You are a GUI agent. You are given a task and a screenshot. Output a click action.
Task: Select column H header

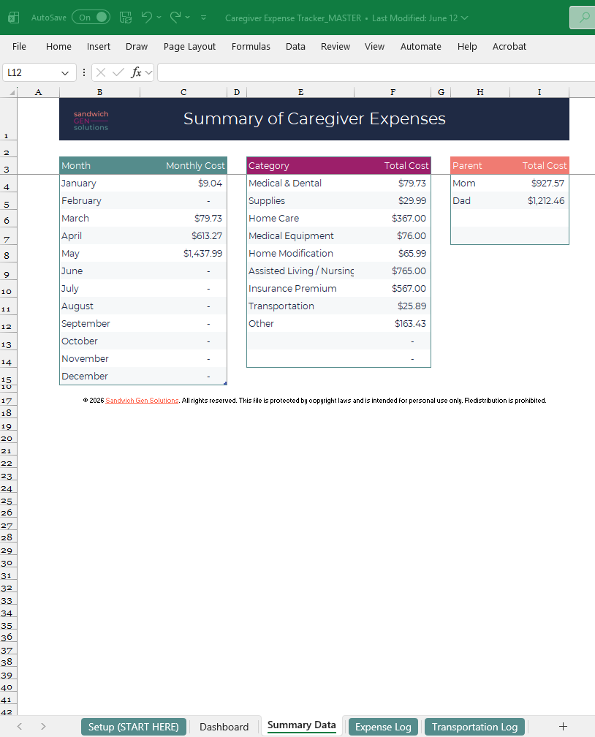480,92
